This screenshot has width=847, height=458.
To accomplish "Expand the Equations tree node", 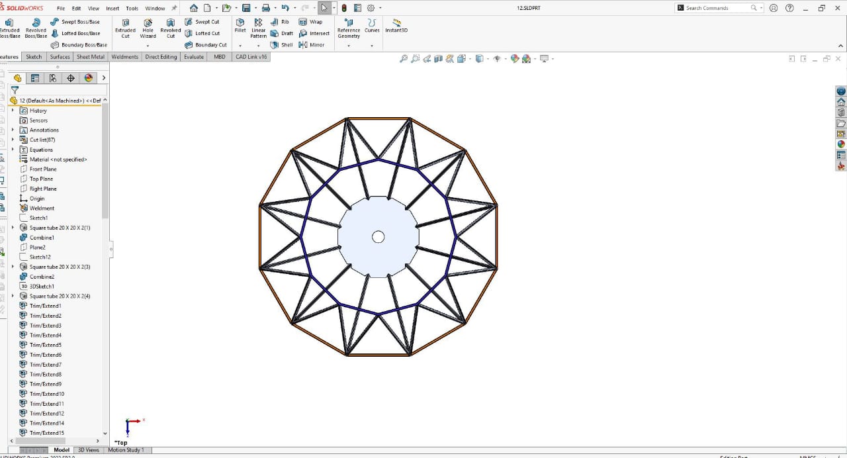I will tap(13, 150).
